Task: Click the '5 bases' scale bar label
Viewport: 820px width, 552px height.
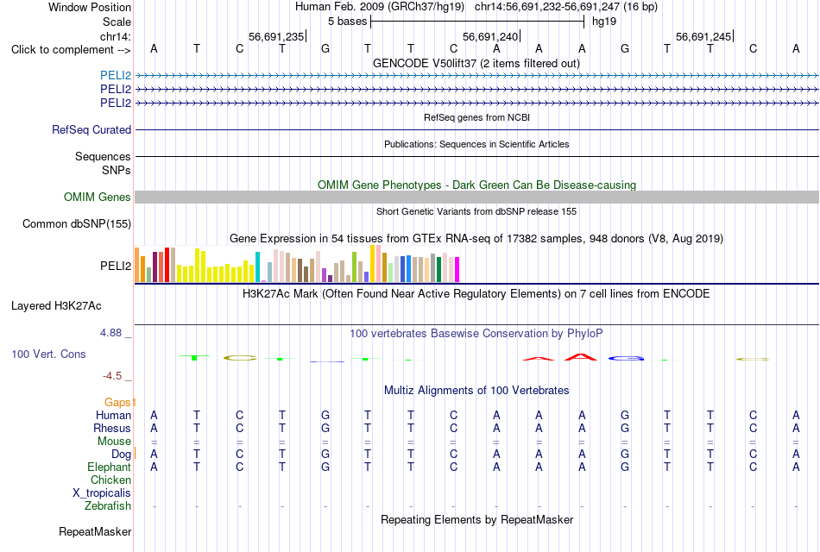Action: click(x=347, y=22)
